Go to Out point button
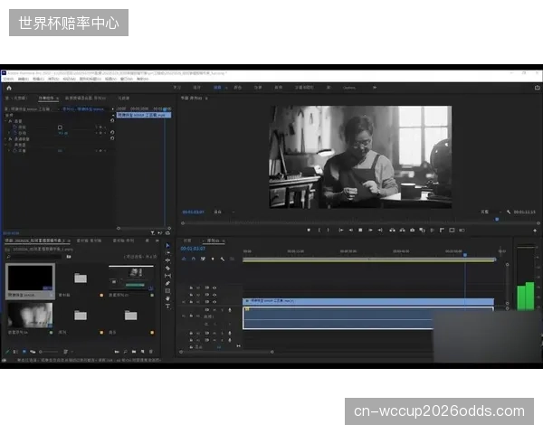The width and height of the screenshot is (543, 434). (380, 231)
